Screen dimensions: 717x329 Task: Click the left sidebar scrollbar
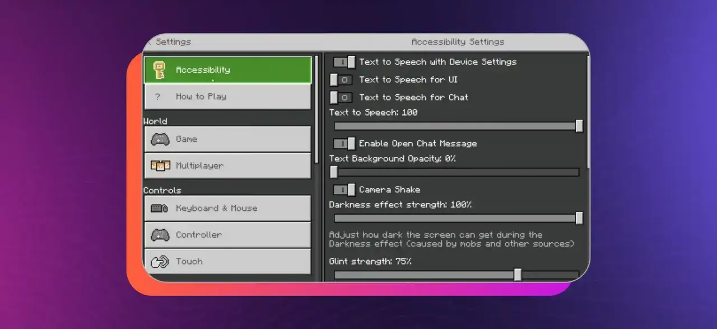317,109
